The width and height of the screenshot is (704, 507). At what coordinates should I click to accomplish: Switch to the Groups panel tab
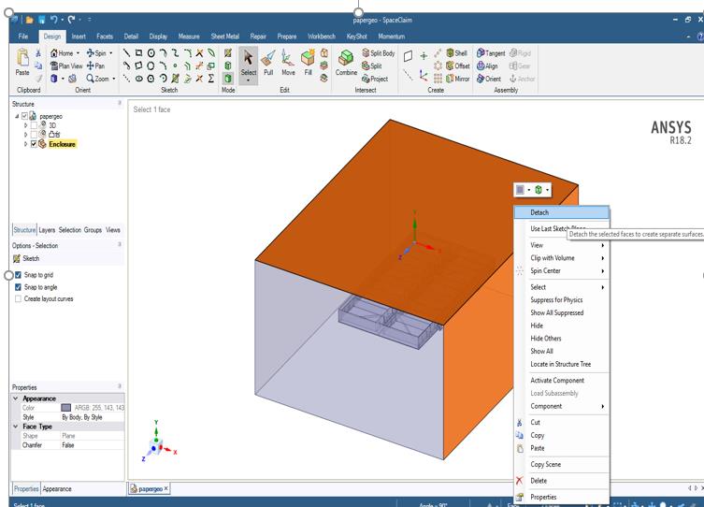(x=93, y=230)
